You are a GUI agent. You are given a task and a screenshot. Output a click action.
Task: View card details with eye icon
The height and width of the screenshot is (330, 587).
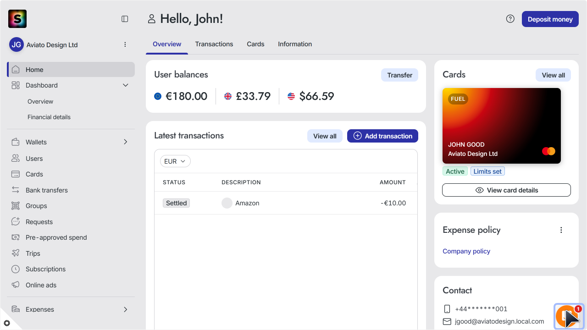pos(506,190)
